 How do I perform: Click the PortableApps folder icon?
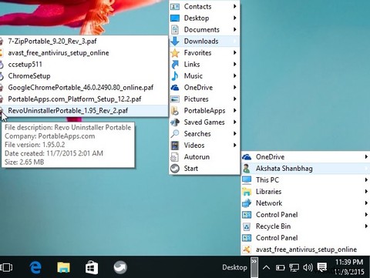(x=175, y=111)
